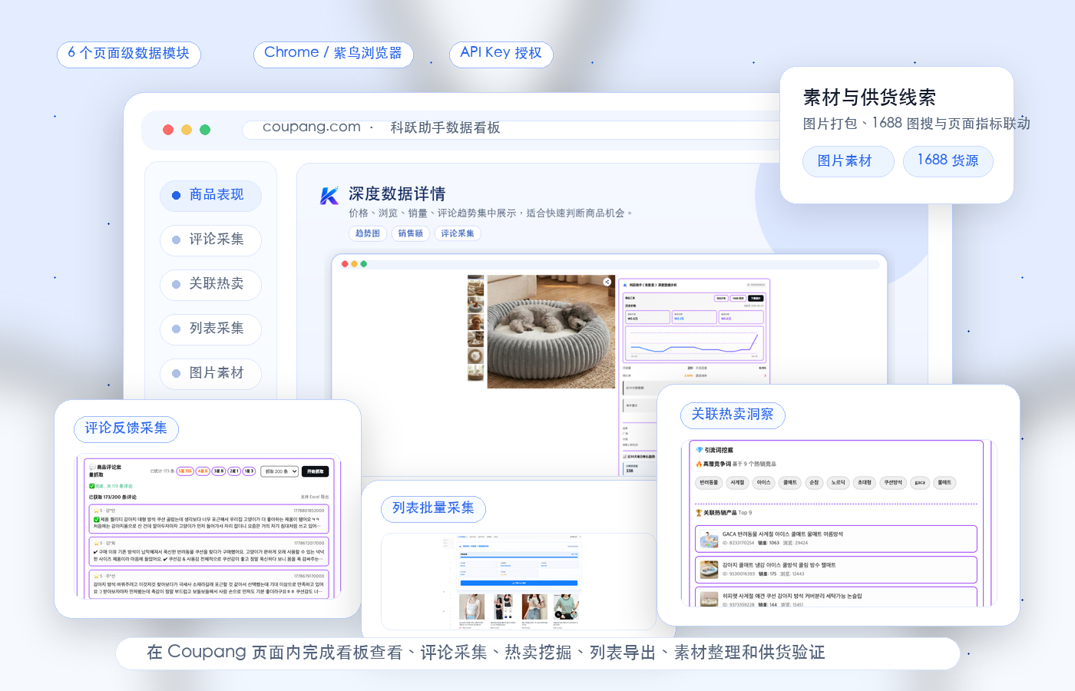Viewport: 1075px width, 691px height.
Task: Click the blue export button in 列表批量采集 preview
Action: [x=519, y=584]
